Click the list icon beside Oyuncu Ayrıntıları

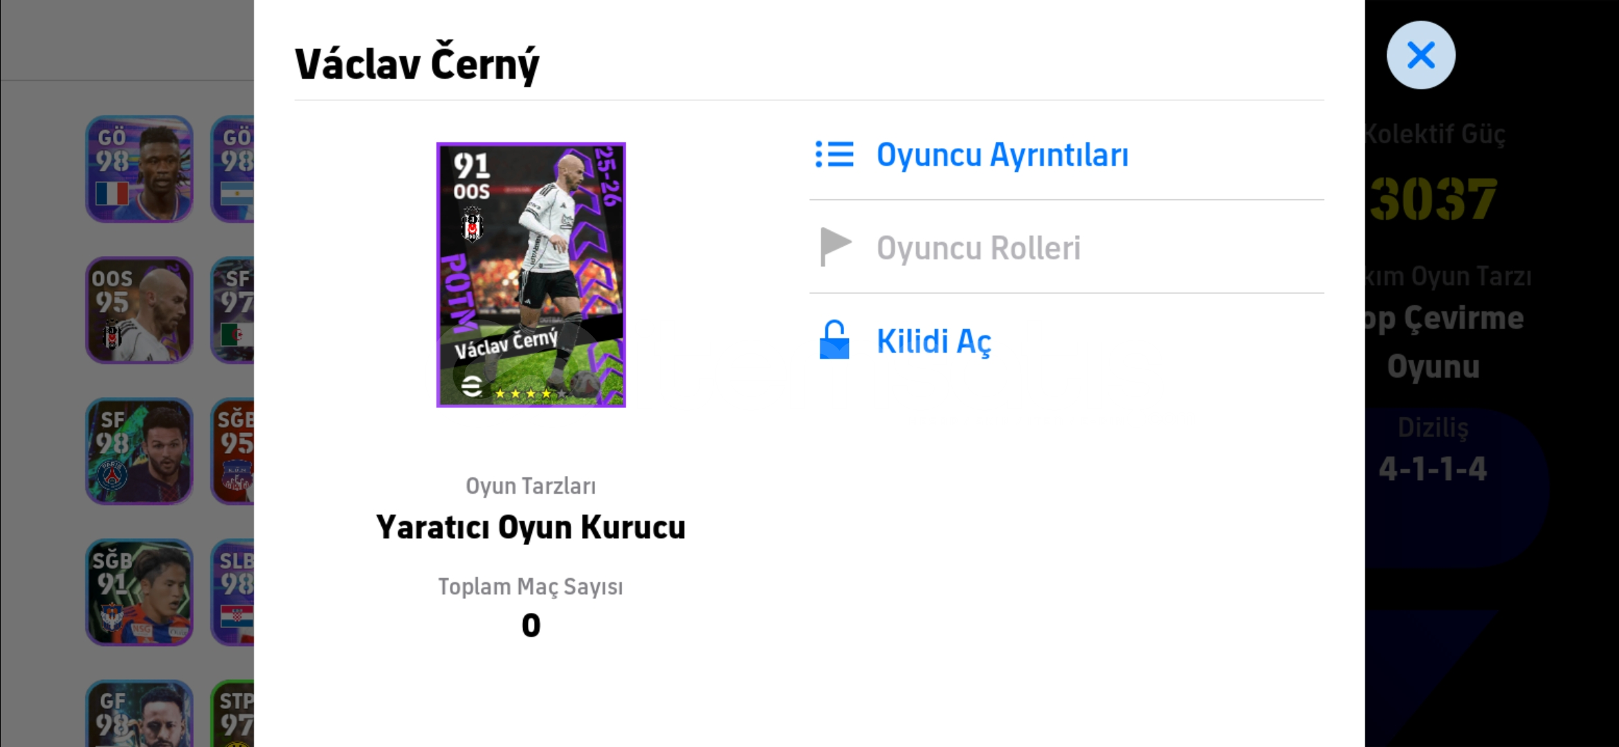click(834, 154)
